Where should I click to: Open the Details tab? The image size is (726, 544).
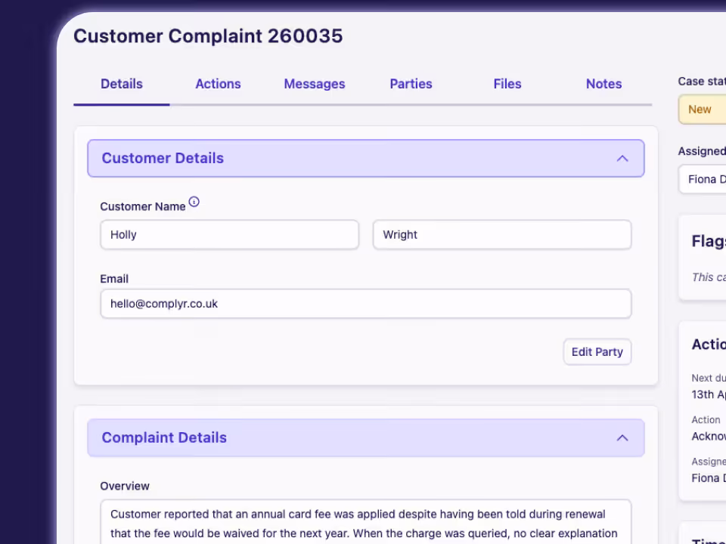point(121,84)
